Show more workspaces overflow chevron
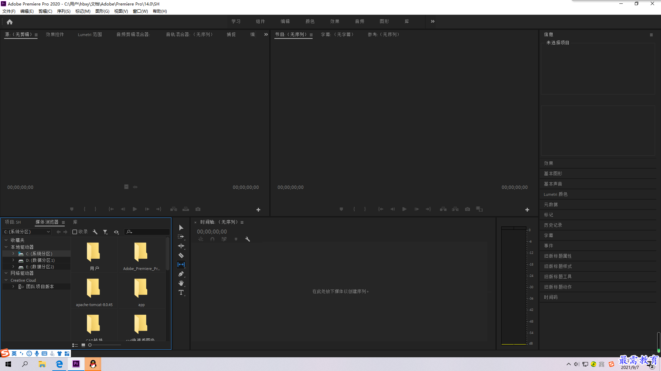This screenshot has width=661, height=371. (x=433, y=21)
